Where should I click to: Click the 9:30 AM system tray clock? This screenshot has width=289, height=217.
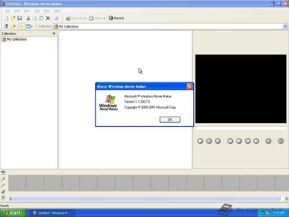pos(279,213)
